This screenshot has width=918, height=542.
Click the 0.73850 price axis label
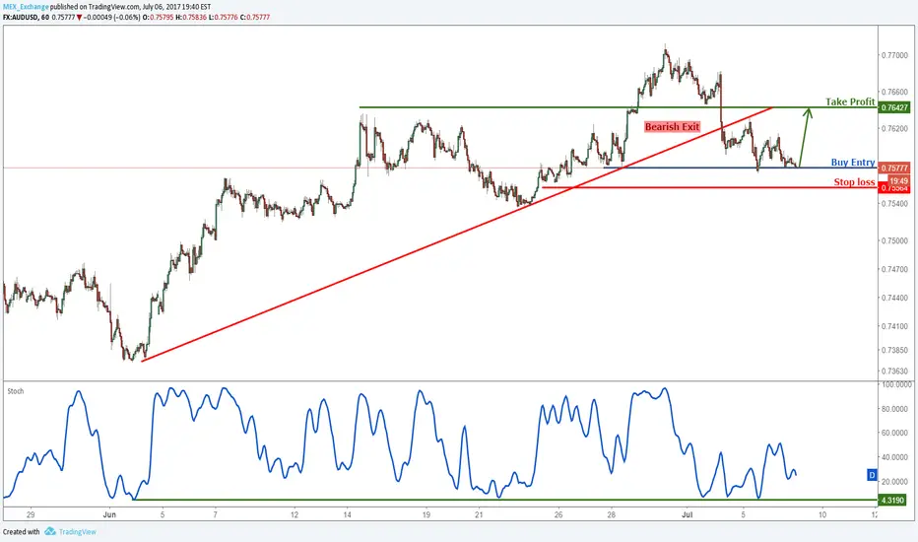[x=894, y=351]
